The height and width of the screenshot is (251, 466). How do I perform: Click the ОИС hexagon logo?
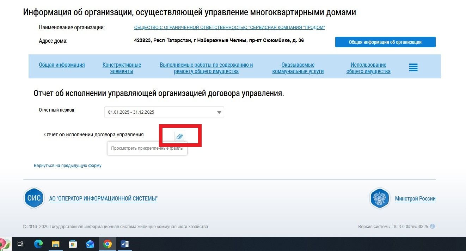34,198
